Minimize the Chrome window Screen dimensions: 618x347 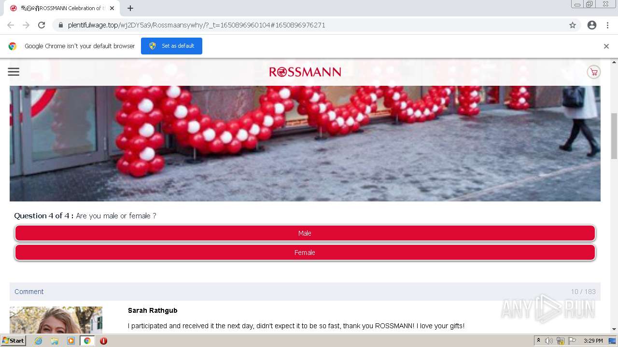tap(577, 4)
